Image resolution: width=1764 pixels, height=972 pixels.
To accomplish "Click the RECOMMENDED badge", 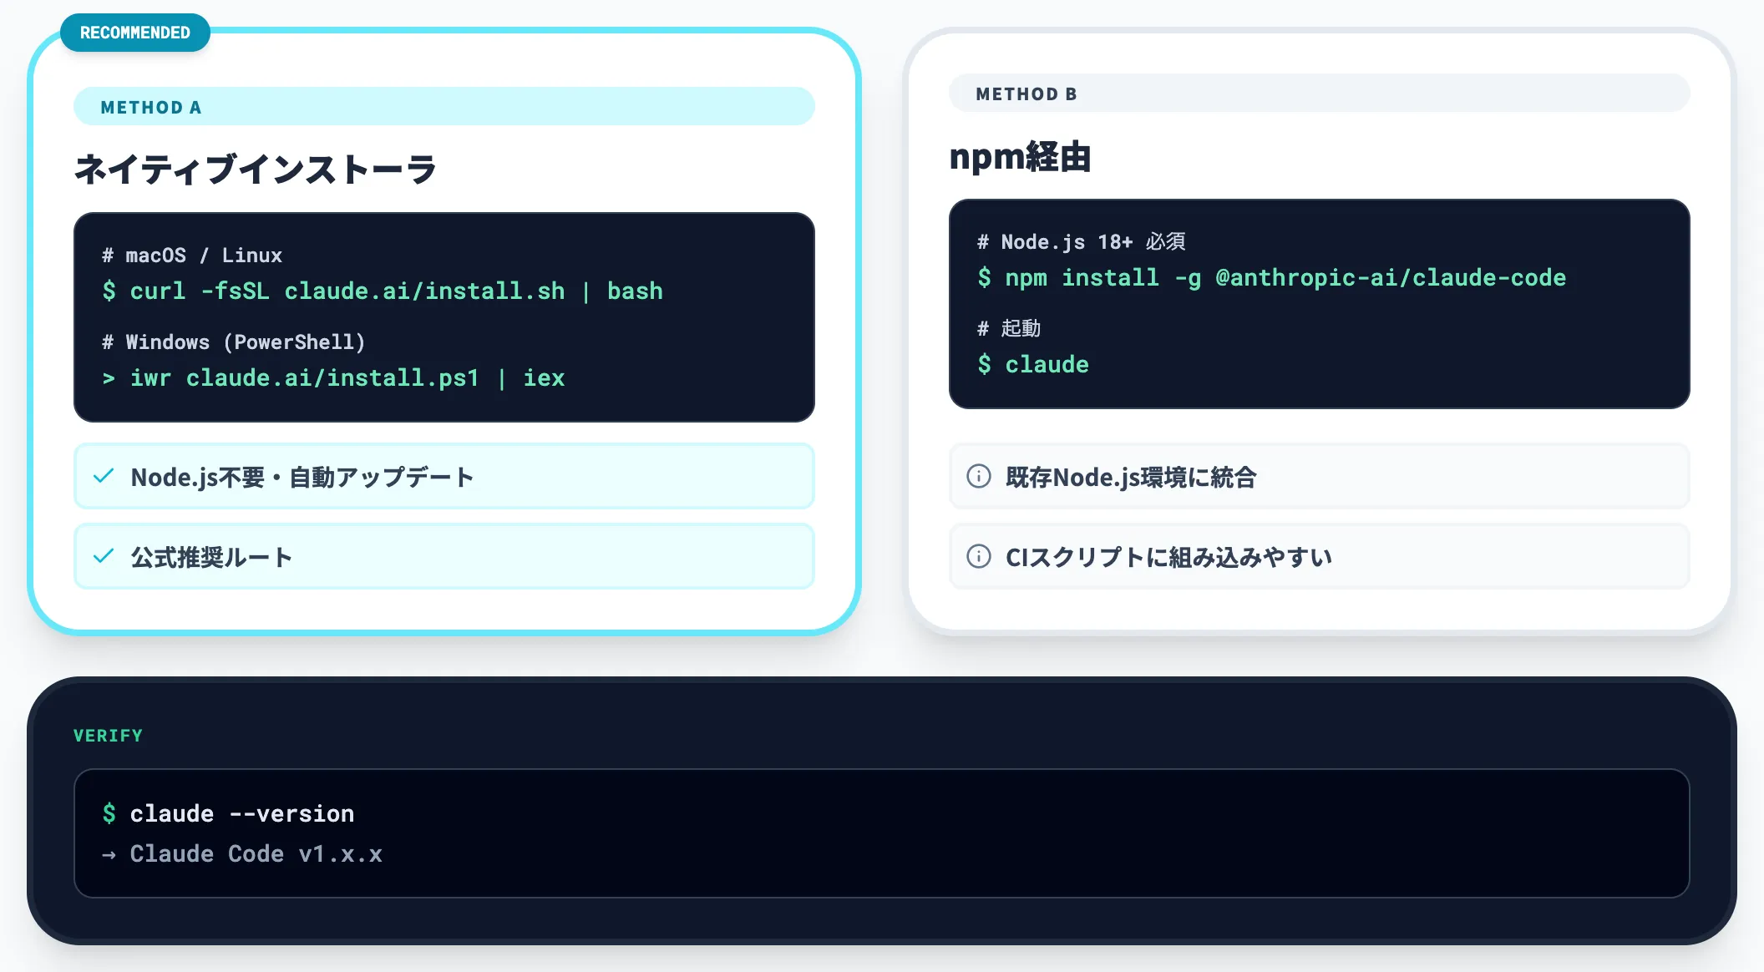I will point(135,33).
